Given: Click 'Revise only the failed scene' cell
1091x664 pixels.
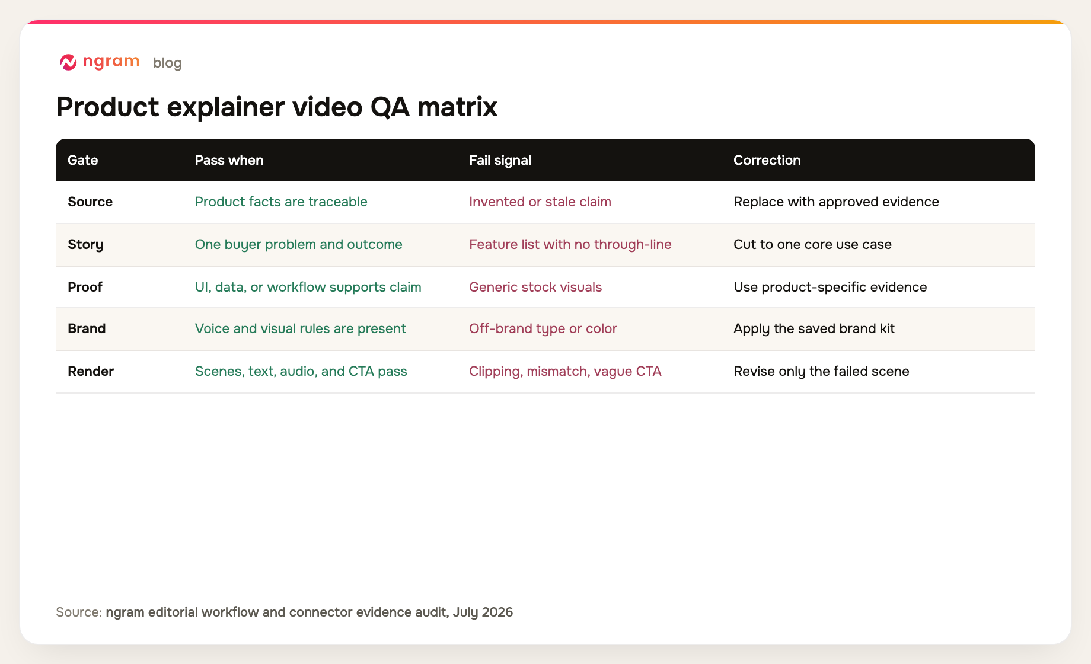Looking at the screenshot, I should pyautogui.click(x=821, y=371).
